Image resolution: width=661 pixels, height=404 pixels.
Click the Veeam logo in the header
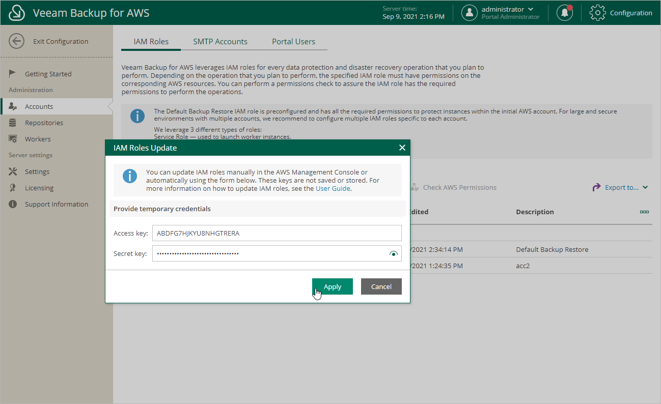pos(16,12)
